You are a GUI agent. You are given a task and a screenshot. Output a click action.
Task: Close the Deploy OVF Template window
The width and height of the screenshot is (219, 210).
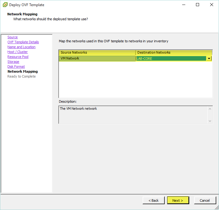coord(212,5)
